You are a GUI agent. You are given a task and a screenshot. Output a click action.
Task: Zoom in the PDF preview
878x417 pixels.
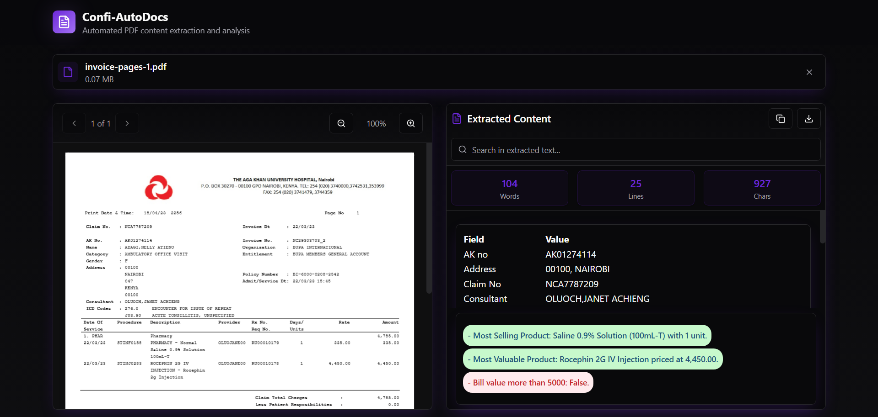click(x=411, y=123)
